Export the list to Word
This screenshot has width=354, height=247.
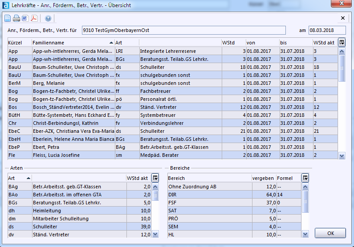tap(24, 18)
